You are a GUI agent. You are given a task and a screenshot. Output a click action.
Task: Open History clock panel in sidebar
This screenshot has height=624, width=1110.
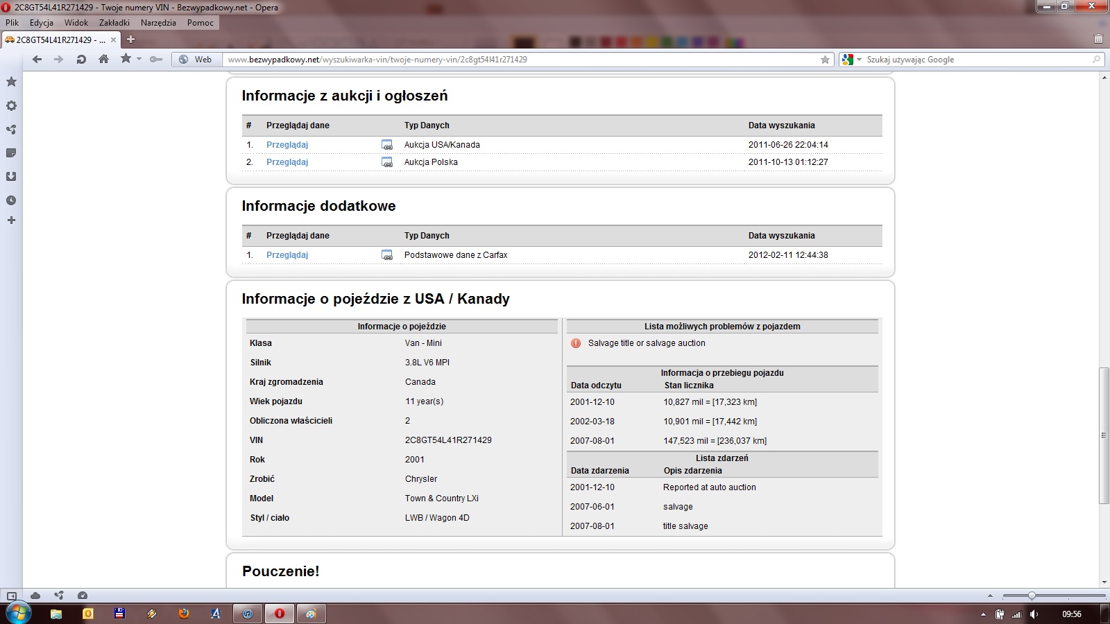[x=11, y=200]
